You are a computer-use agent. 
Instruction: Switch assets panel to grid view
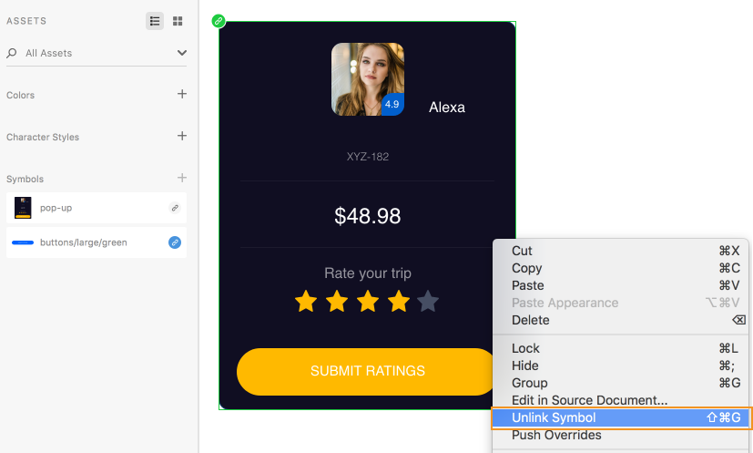pyautogui.click(x=178, y=21)
